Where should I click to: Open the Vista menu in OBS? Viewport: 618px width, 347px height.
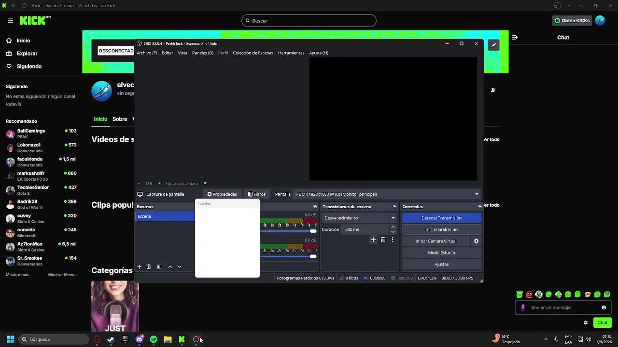(183, 53)
